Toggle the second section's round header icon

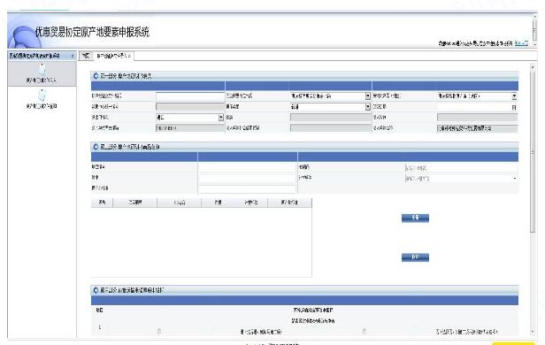pos(96,147)
